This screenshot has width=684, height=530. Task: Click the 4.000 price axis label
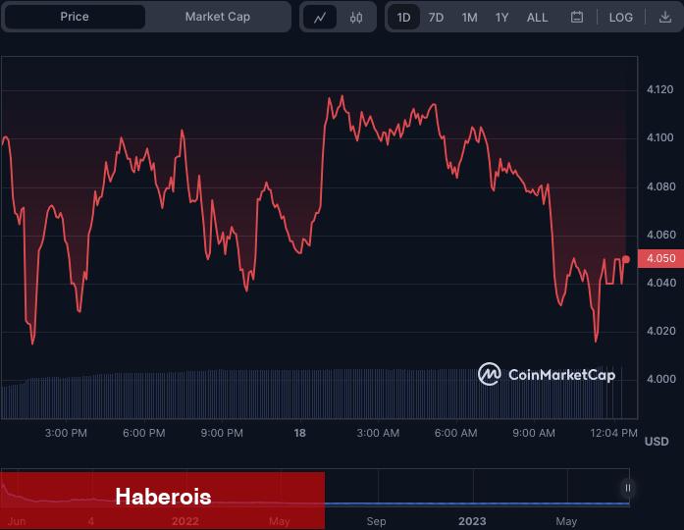(x=660, y=379)
